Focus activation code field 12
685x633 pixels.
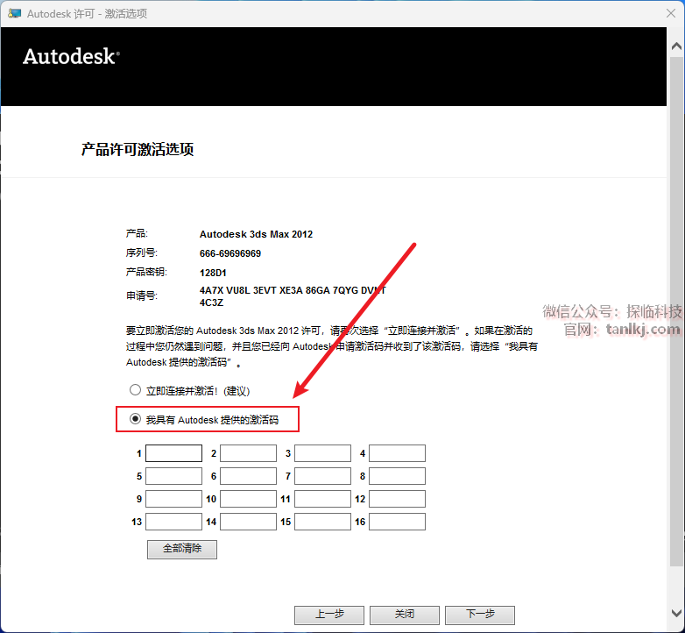[x=397, y=499]
